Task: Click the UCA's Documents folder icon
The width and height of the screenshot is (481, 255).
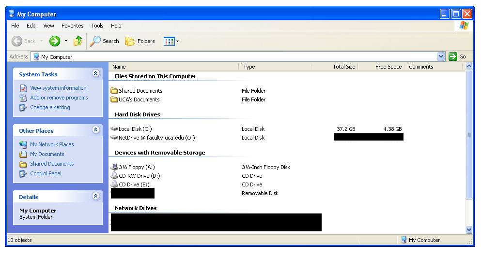Action: (x=114, y=99)
